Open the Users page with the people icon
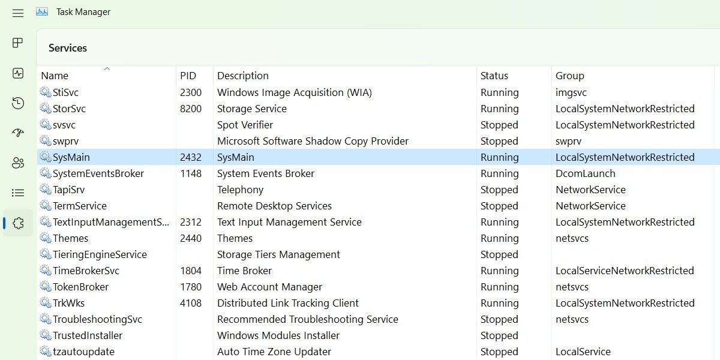This screenshot has height=360, width=720. coord(17,163)
